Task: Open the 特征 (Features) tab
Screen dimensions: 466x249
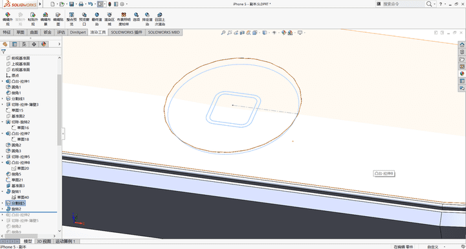Action: coord(6,32)
